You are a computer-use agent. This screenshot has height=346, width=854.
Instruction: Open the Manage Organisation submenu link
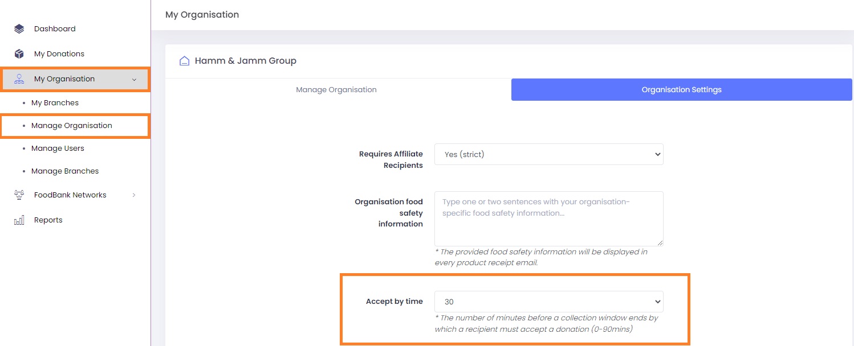pyautogui.click(x=72, y=126)
